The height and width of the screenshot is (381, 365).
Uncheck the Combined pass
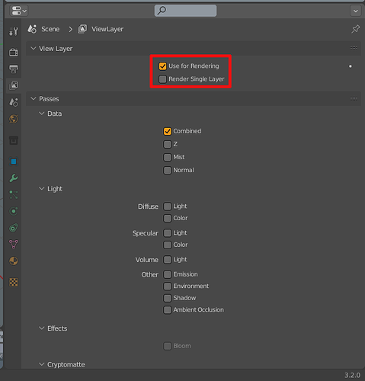(x=167, y=131)
